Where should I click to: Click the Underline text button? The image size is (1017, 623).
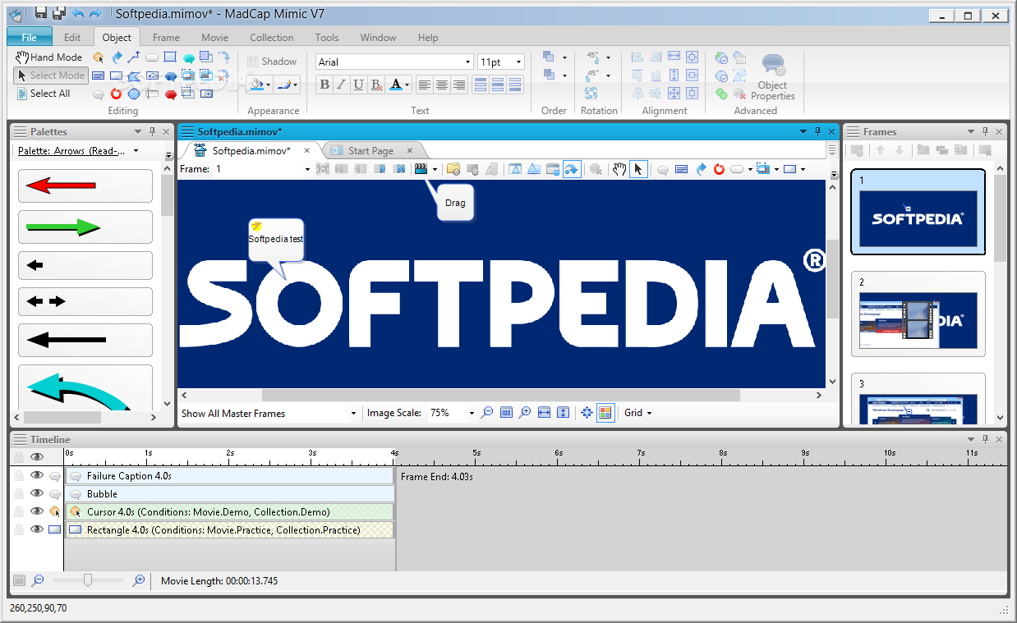pyautogui.click(x=359, y=85)
